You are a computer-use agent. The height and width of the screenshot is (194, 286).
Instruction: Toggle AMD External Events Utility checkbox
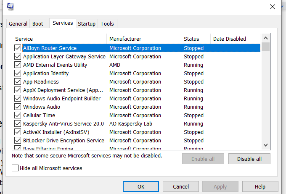pos(18,65)
